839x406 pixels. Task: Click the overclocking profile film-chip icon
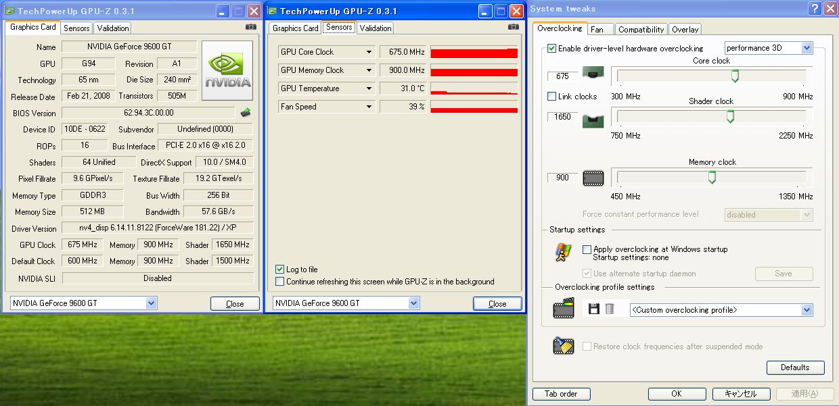point(563,308)
